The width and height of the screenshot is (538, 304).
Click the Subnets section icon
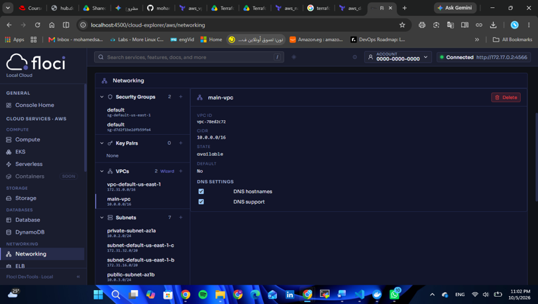[110, 218]
